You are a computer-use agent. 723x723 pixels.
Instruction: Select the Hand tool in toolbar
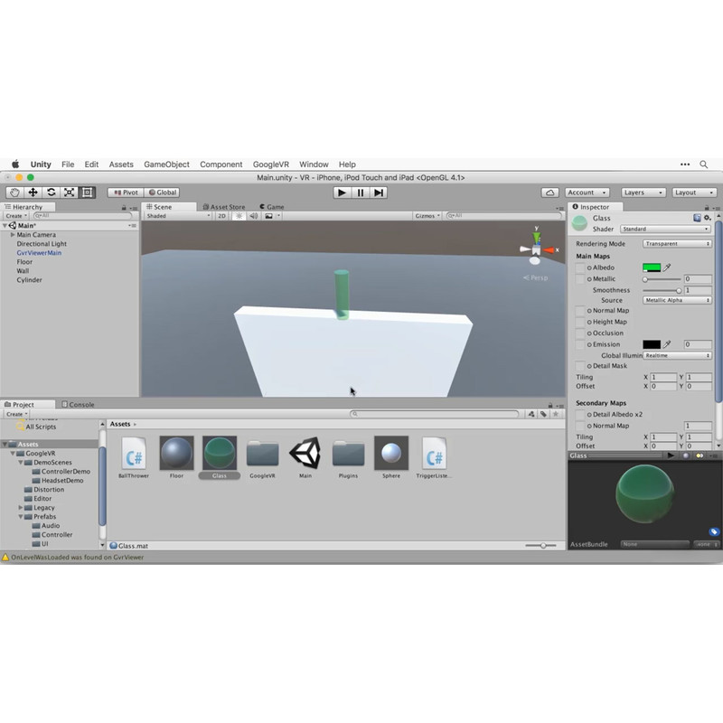point(14,192)
